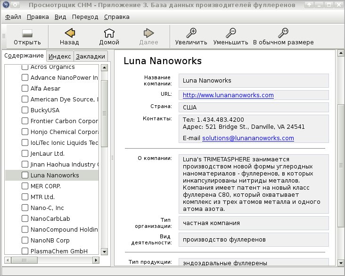This screenshot has width=345, height=276.
Task: Open the NanoCompound Holding entry
Action: click(x=64, y=229)
